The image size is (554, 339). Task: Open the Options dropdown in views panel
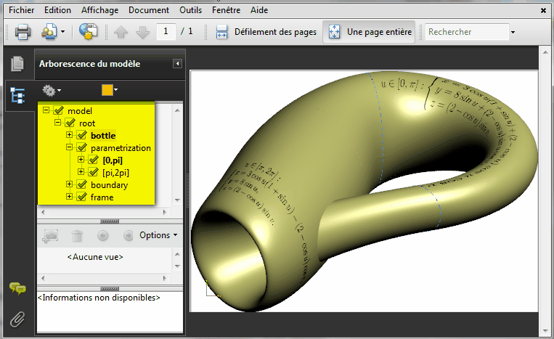click(158, 235)
